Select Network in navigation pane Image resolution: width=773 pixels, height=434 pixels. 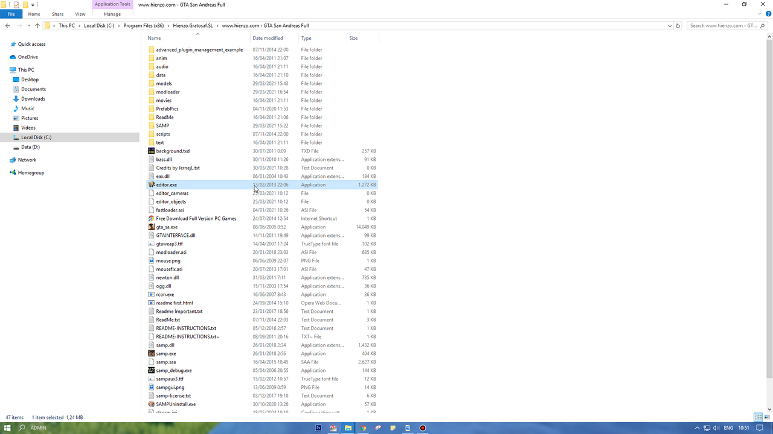27,160
